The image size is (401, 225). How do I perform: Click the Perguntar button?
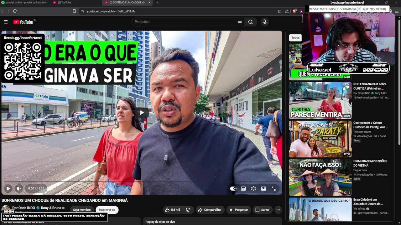pos(238,210)
